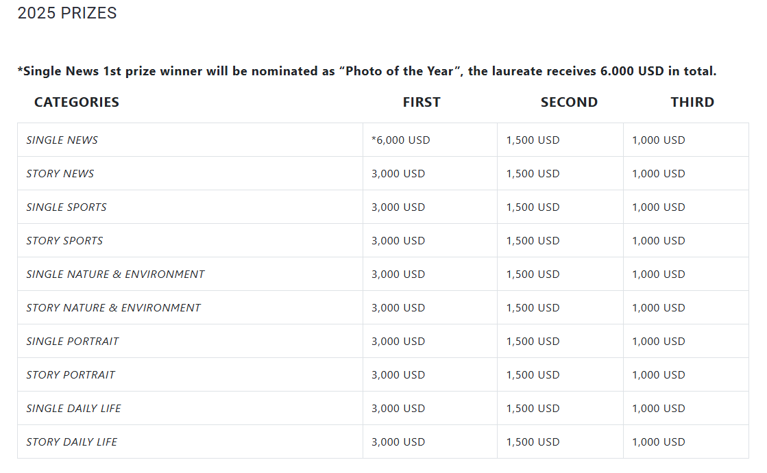Select the STORY DAILY LIFE category

click(71, 442)
